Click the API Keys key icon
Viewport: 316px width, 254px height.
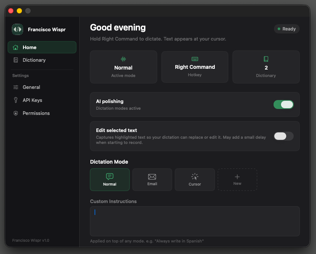coord(16,100)
